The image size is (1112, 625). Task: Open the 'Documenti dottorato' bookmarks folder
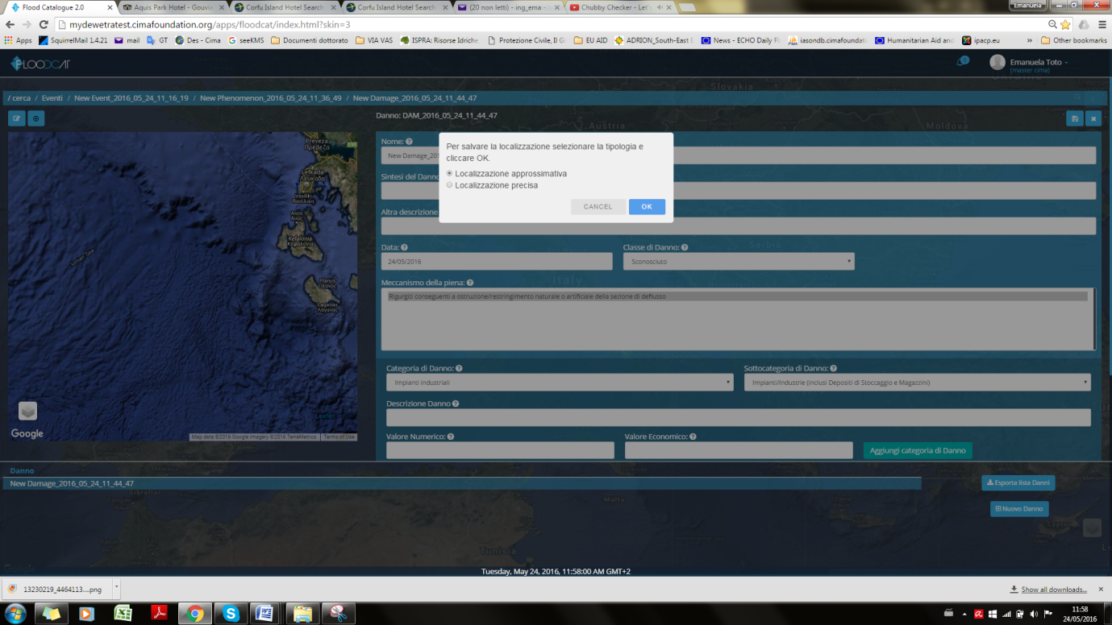pyautogui.click(x=310, y=40)
